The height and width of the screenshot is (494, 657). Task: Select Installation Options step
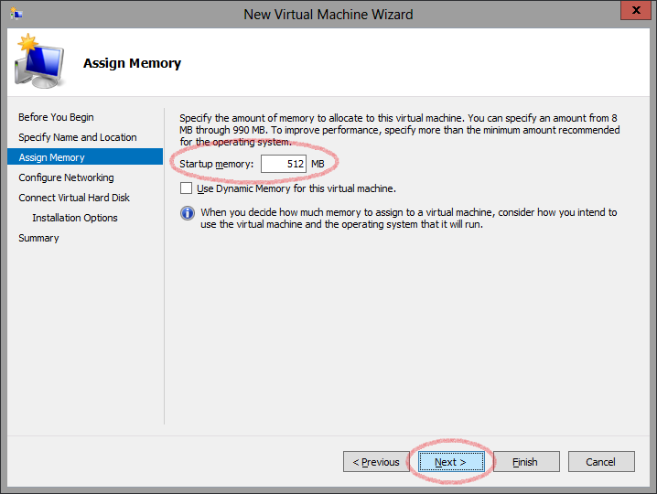(75, 218)
